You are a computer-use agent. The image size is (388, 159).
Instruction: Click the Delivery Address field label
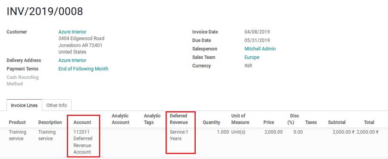(24, 61)
